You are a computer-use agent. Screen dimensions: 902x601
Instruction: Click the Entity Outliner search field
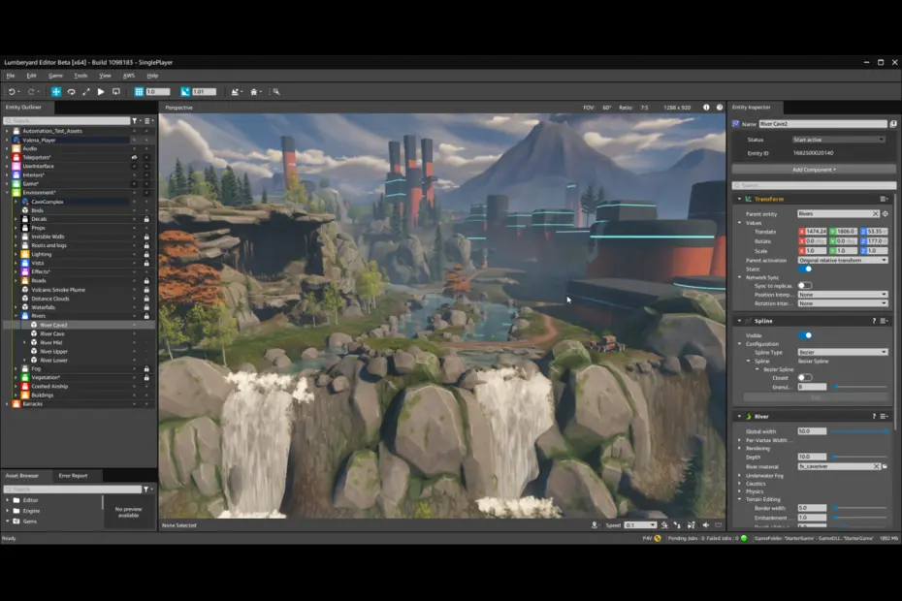click(x=67, y=121)
